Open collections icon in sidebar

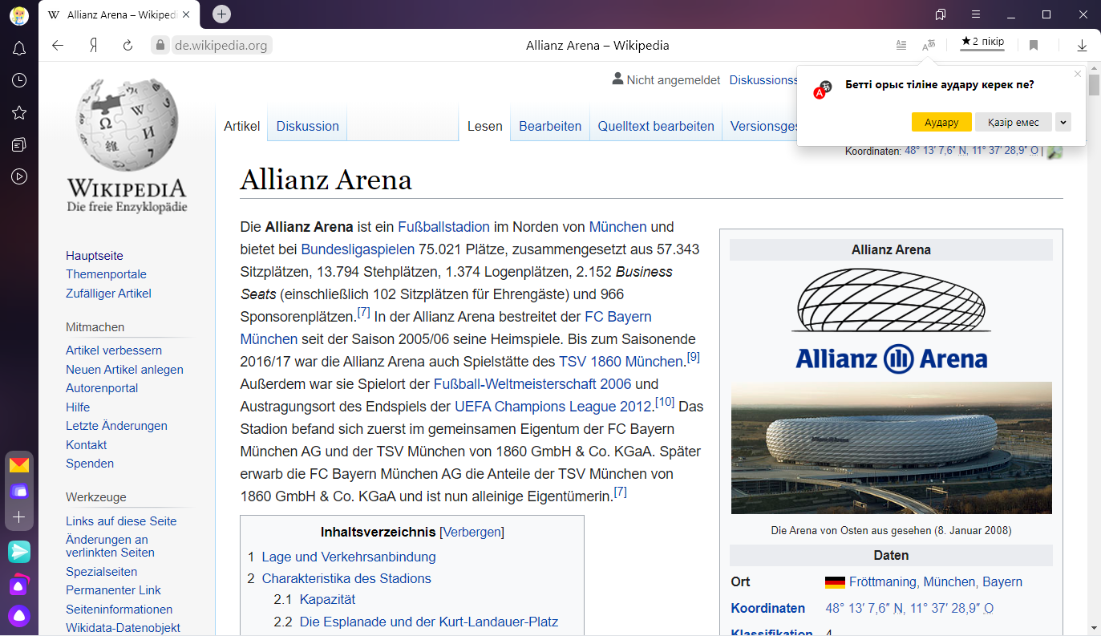click(x=19, y=144)
